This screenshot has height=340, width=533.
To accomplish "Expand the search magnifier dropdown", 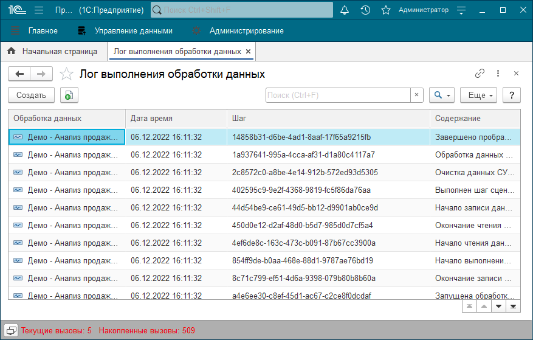I will click(442, 95).
